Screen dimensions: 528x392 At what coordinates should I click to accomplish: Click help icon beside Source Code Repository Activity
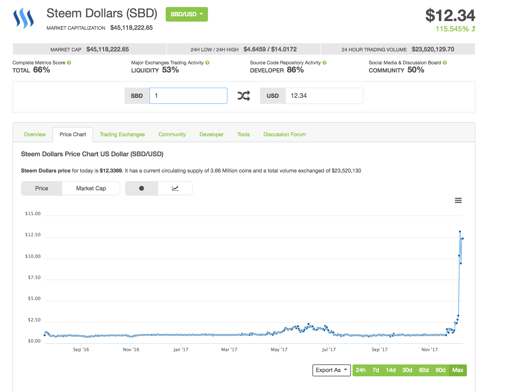pyautogui.click(x=325, y=63)
